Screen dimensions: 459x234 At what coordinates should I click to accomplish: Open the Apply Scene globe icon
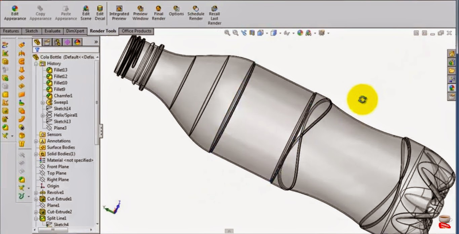pyautogui.click(x=300, y=33)
